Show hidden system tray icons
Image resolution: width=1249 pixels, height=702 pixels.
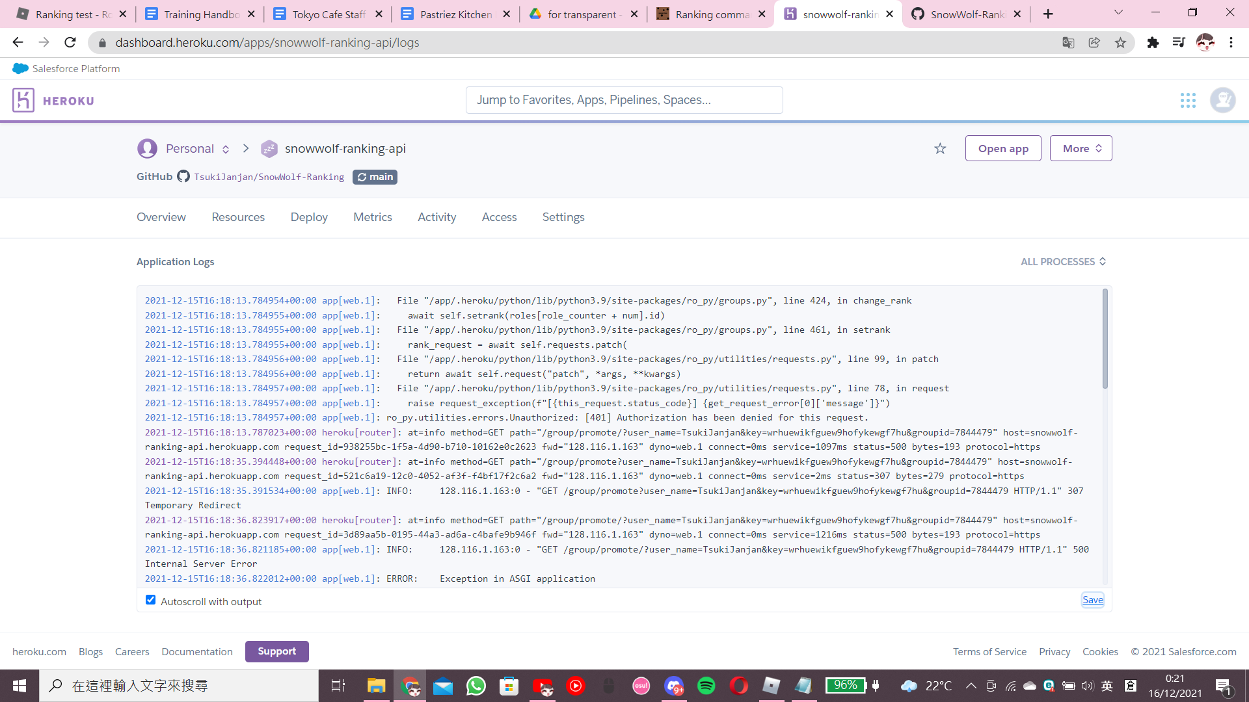click(x=971, y=686)
